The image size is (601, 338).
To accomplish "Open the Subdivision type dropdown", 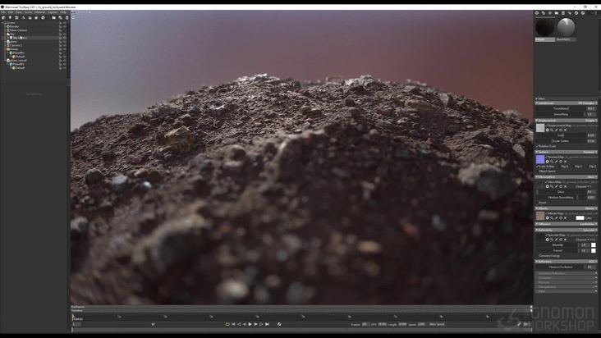I will (588, 103).
